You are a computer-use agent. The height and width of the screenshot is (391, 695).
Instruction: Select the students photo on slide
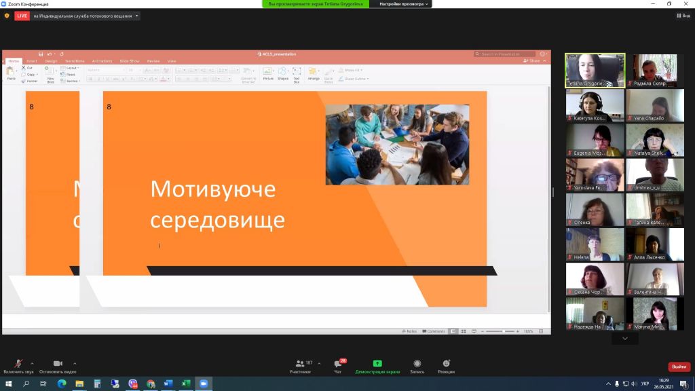tap(397, 145)
